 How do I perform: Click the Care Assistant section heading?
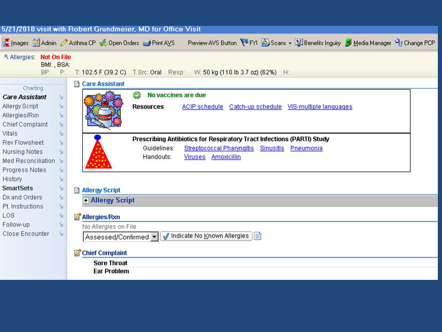coord(103,84)
